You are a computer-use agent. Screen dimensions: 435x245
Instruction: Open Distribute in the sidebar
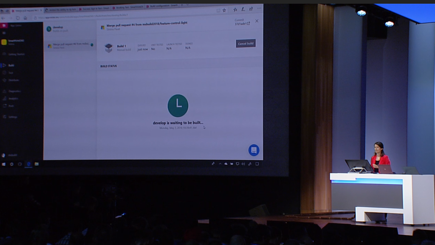(x=11, y=80)
